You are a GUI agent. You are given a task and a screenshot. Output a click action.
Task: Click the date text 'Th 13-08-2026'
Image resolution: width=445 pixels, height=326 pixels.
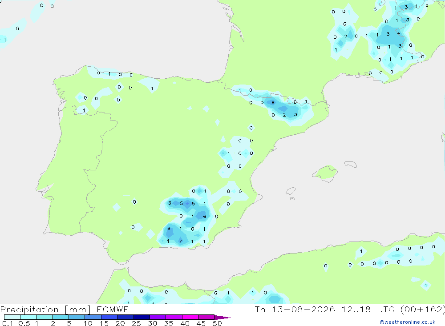coord(295,309)
